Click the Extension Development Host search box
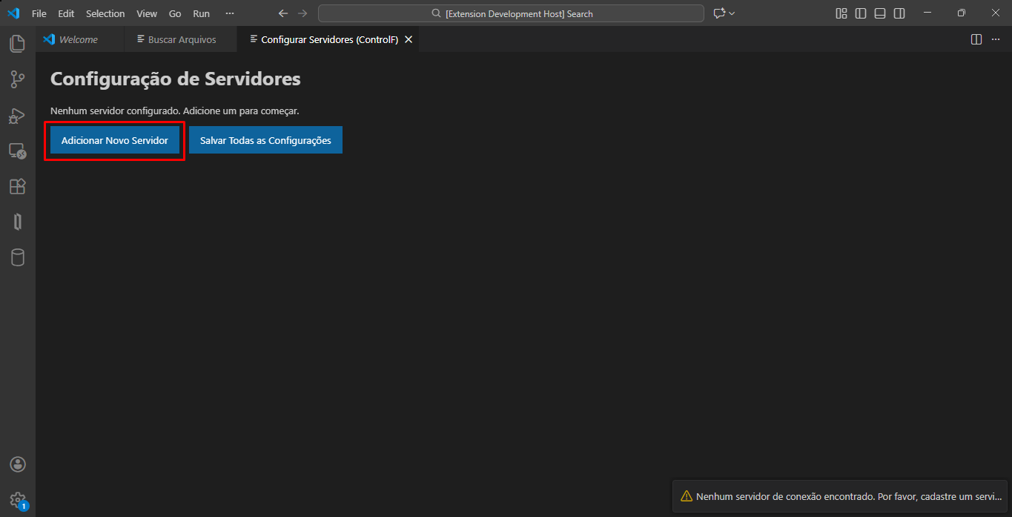The width and height of the screenshot is (1012, 517). 511,13
